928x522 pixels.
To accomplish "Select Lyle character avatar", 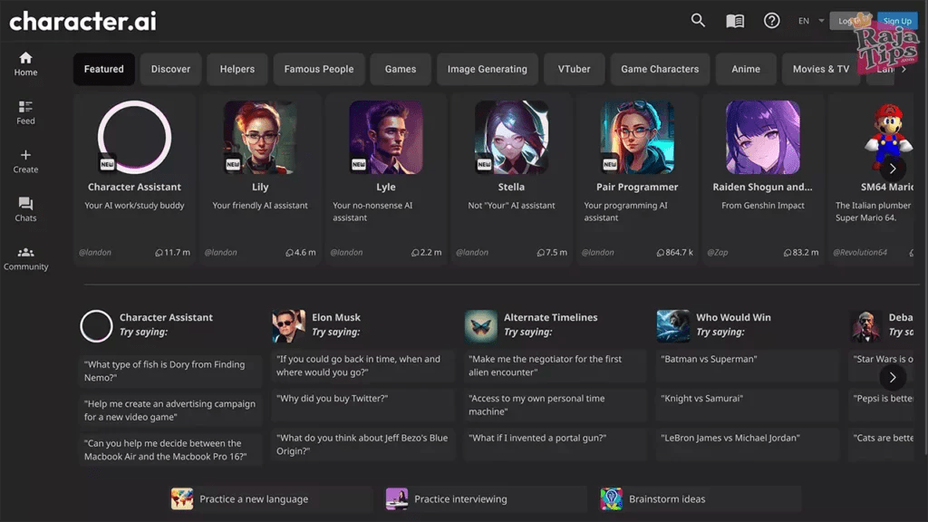I will (x=386, y=138).
